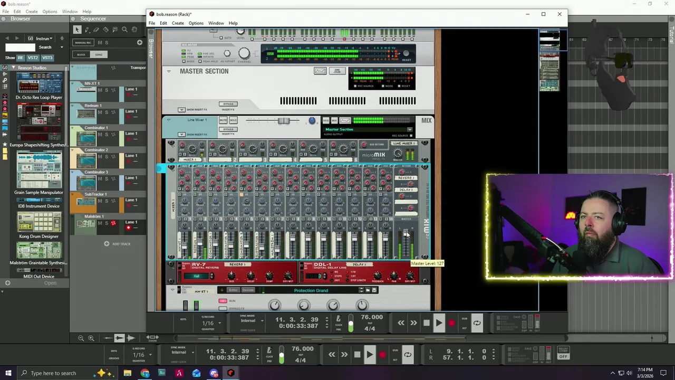
Task: Click Fast Forward in the Rack window transport
Action: coord(413,323)
